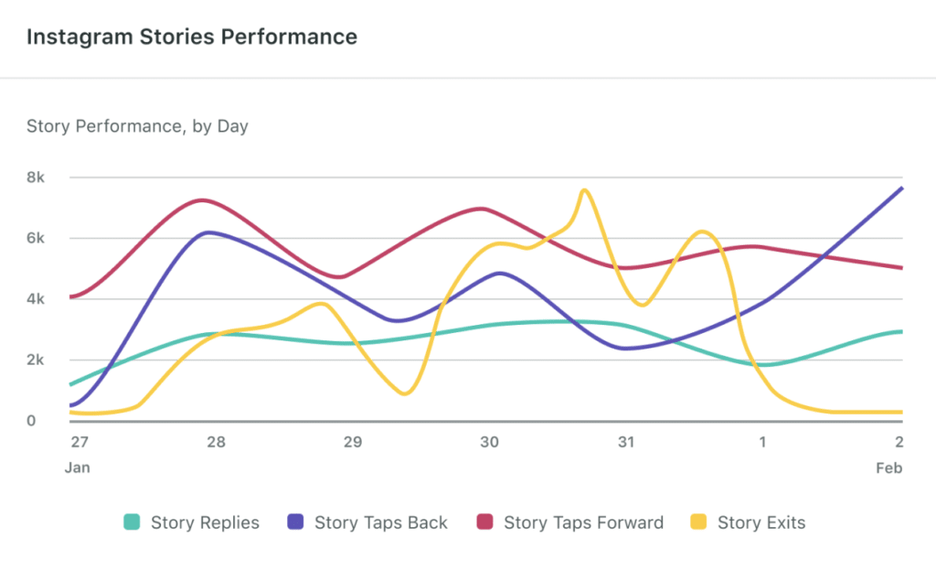Select the 31 date axis label

click(x=626, y=443)
